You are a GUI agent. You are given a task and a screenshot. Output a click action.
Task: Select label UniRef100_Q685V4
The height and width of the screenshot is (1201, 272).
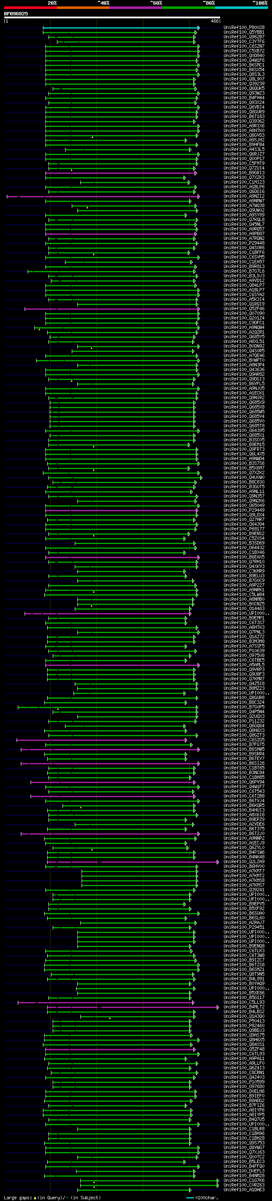244,416
